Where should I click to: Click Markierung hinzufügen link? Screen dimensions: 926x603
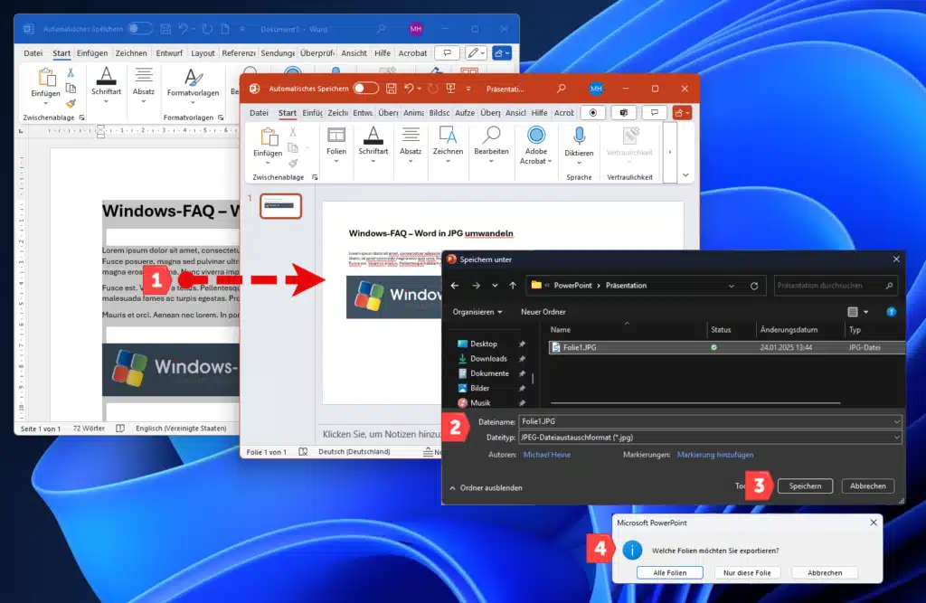click(x=715, y=455)
